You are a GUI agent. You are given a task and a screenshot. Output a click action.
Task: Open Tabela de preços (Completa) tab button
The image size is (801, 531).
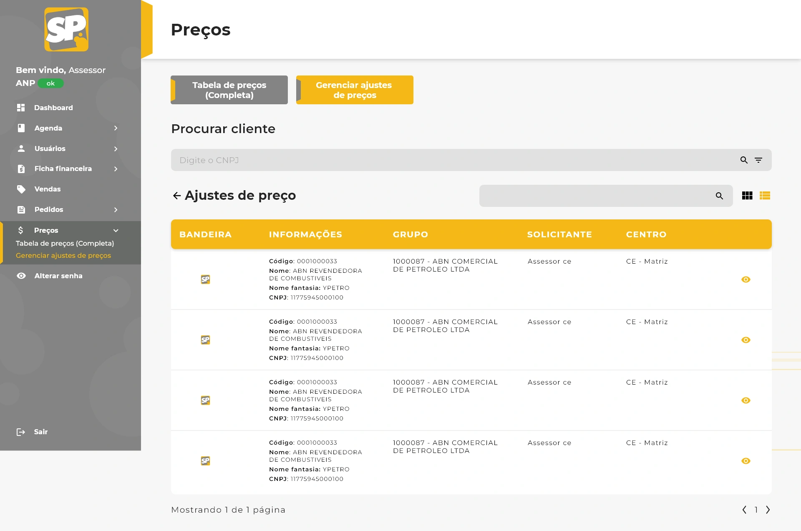pyautogui.click(x=229, y=90)
